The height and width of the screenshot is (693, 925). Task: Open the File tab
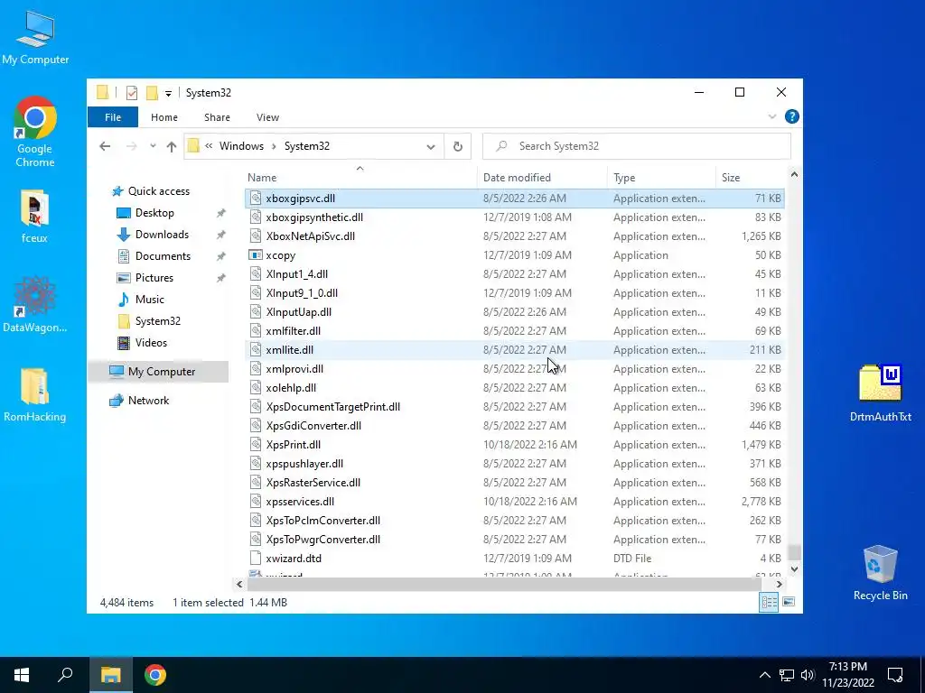[113, 117]
